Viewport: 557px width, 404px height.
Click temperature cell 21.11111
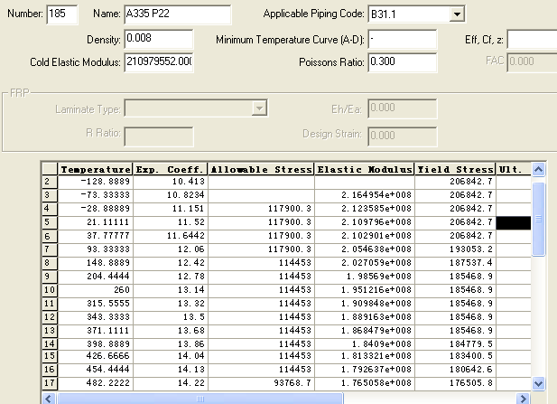[95, 222]
